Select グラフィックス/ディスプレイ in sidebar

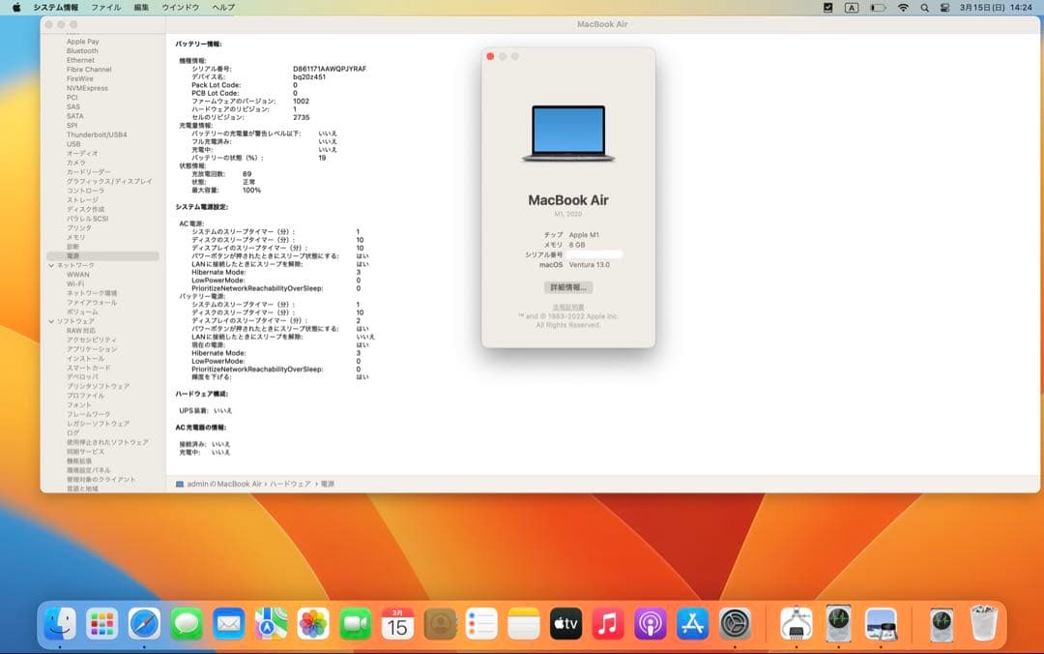109,181
